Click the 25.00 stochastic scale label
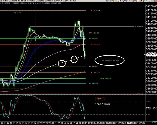Image resolution: width=157 pixels, height=125 pixels. pyautogui.click(x=148, y=101)
